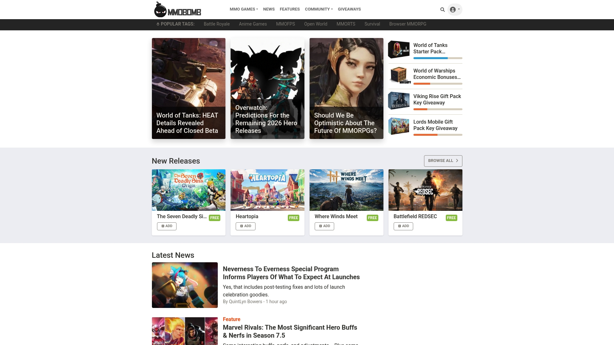The width and height of the screenshot is (614, 345).
Task: Click the Viking Rise gift pack icon
Action: 399,101
